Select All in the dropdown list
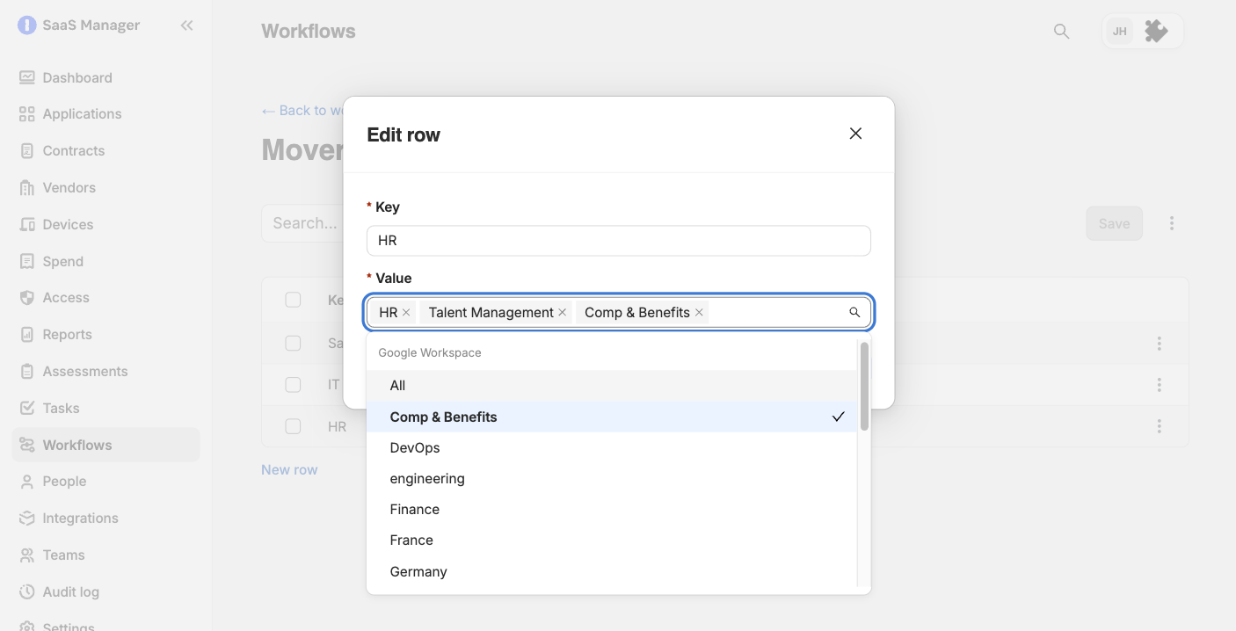Image resolution: width=1236 pixels, height=631 pixels. 612,386
